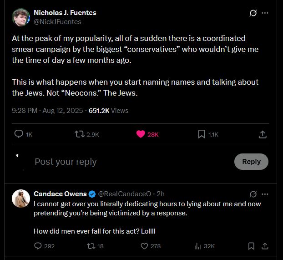
Task: Open three-dot menu on main post
Action: (x=265, y=13)
